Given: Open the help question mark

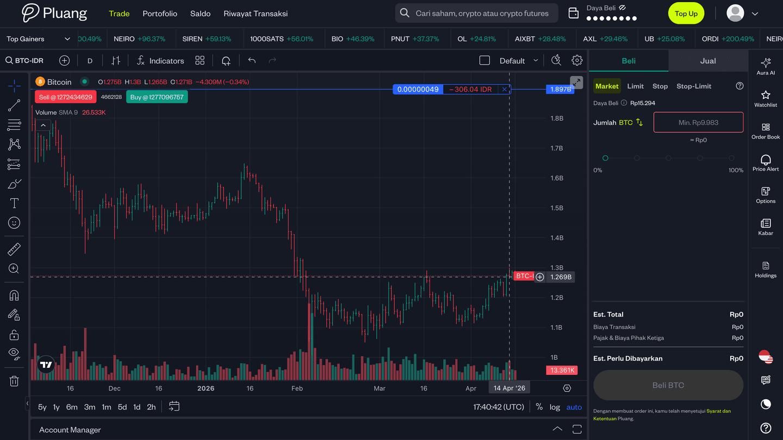Looking at the screenshot, I should click(766, 428).
